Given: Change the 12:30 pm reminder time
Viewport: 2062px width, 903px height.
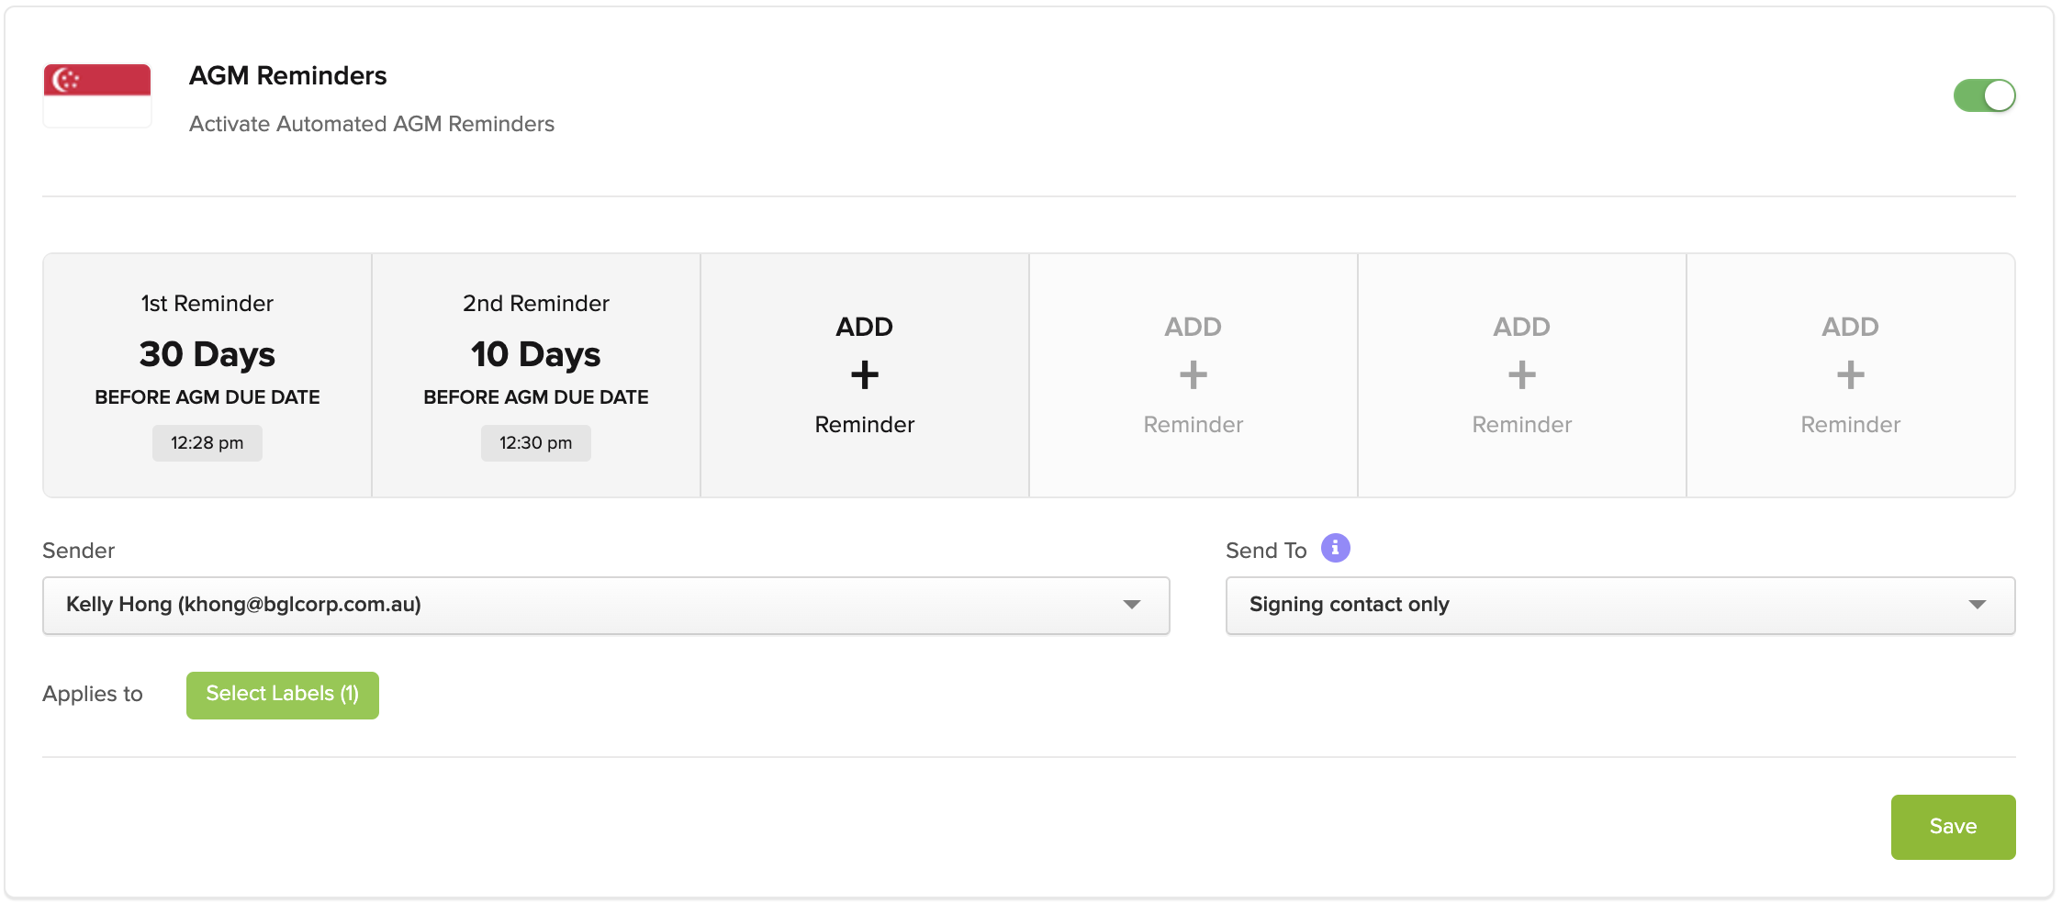Looking at the screenshot, I should (x=536, y=443).
